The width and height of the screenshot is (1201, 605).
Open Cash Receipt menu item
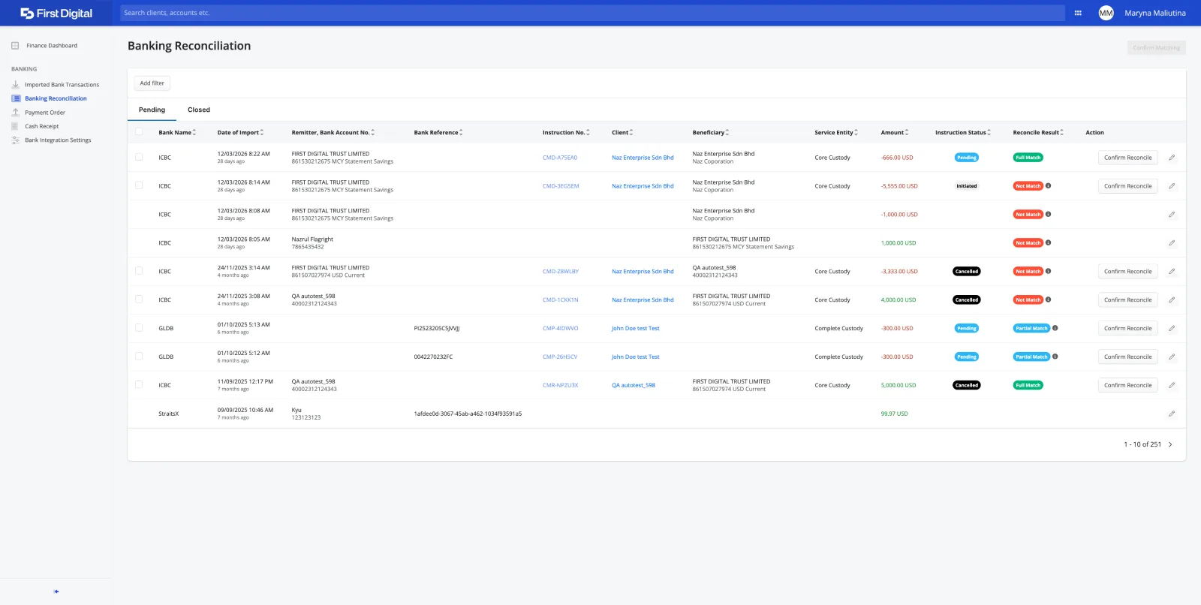click(x=42, y=126)
